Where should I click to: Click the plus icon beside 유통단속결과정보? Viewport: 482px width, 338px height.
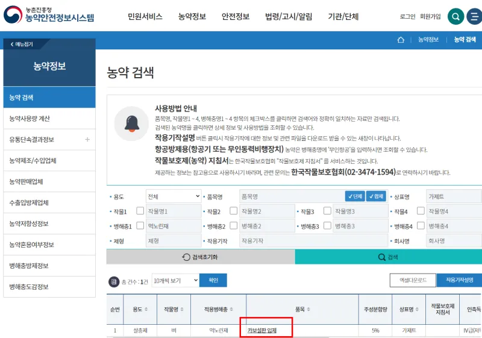coord(87,140)
